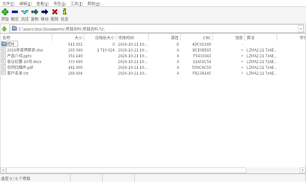The width and height of the screenshot is (306, 182).
Task: Click the Copy (复制) arrow icon
Action: pos(35,12)
